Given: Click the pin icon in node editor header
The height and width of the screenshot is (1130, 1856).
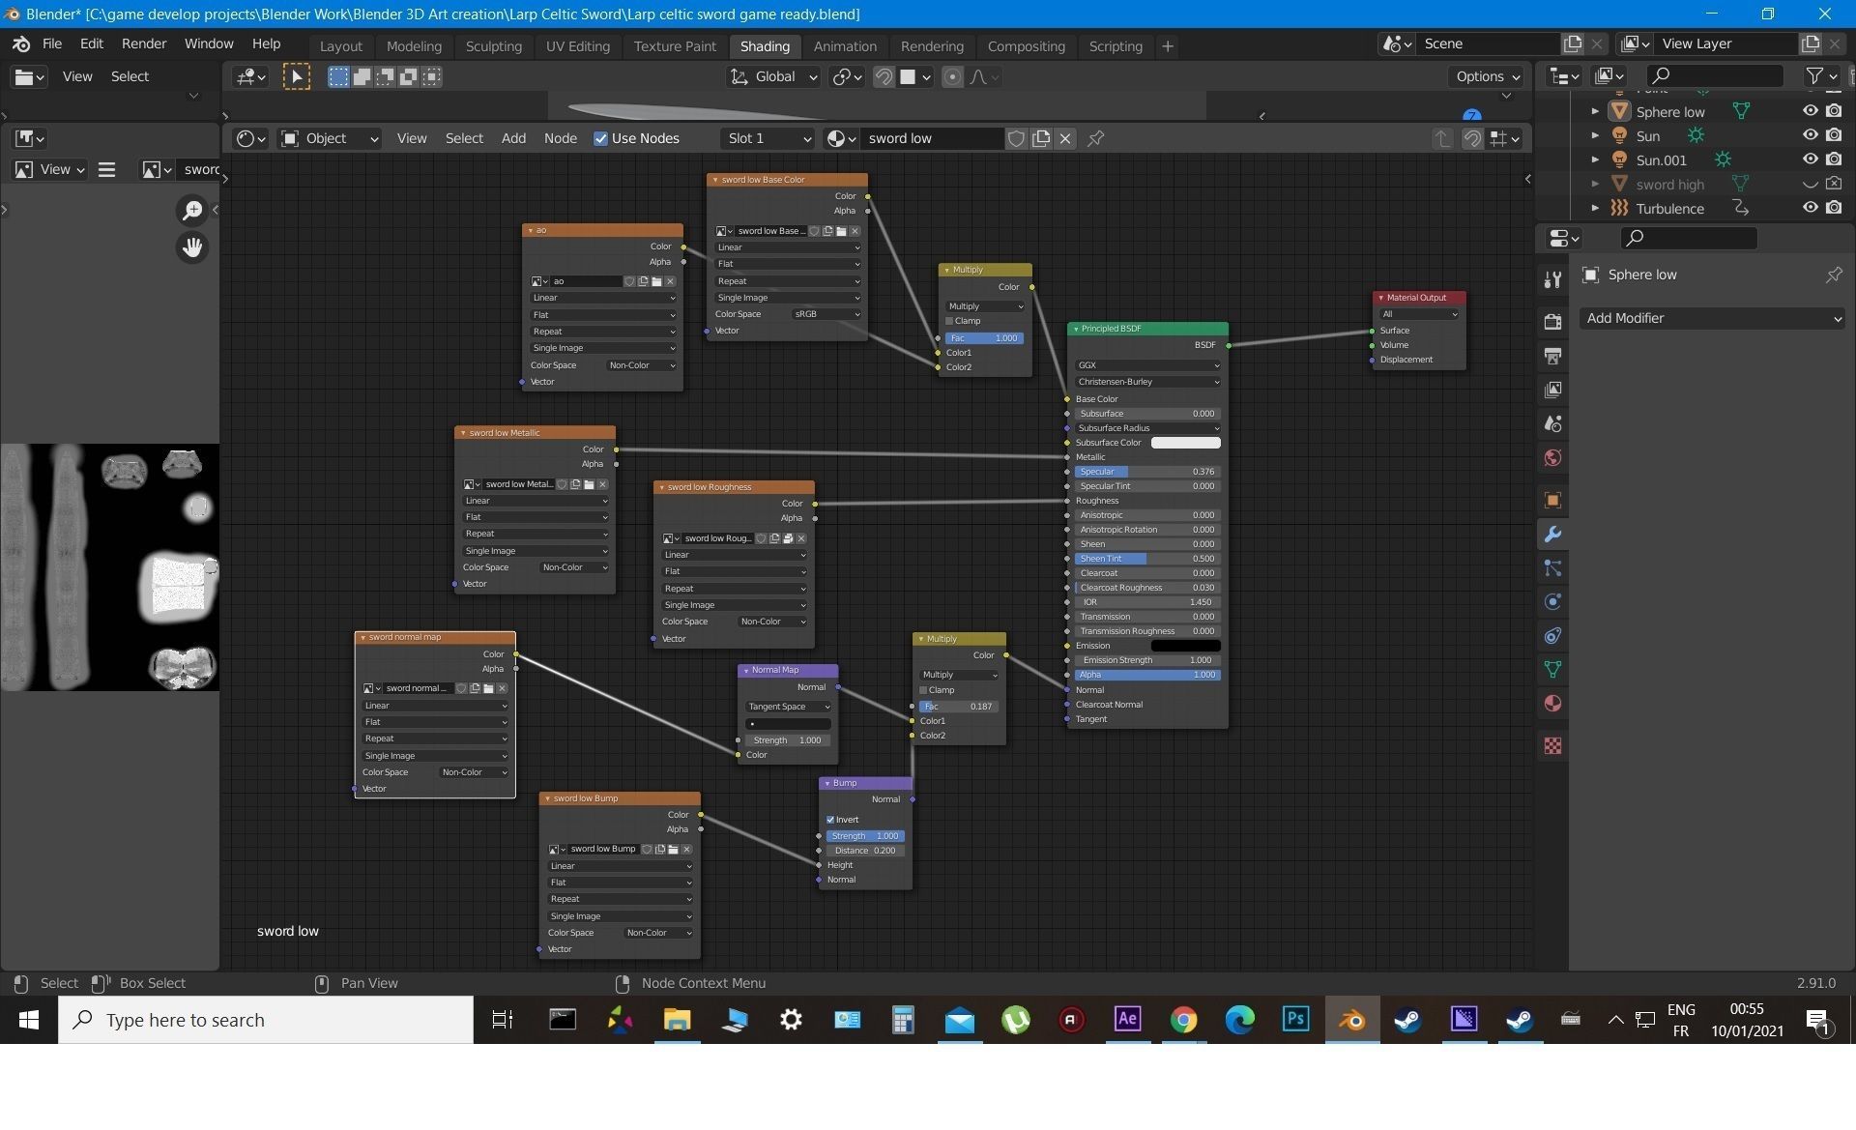Looking at the screenshot, I should click(x=1095, y=138).
